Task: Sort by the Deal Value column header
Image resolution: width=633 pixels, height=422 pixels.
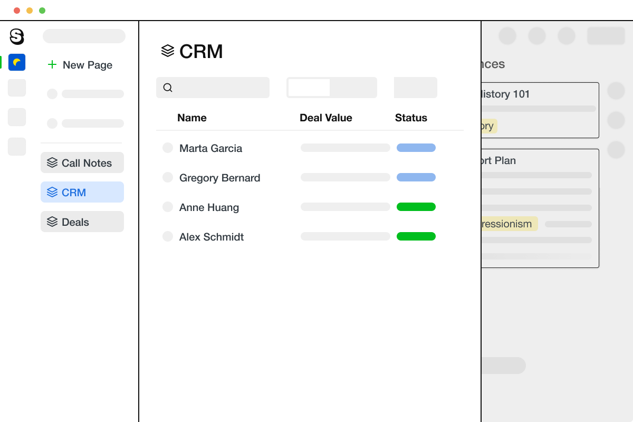Action: coord(325,118)
